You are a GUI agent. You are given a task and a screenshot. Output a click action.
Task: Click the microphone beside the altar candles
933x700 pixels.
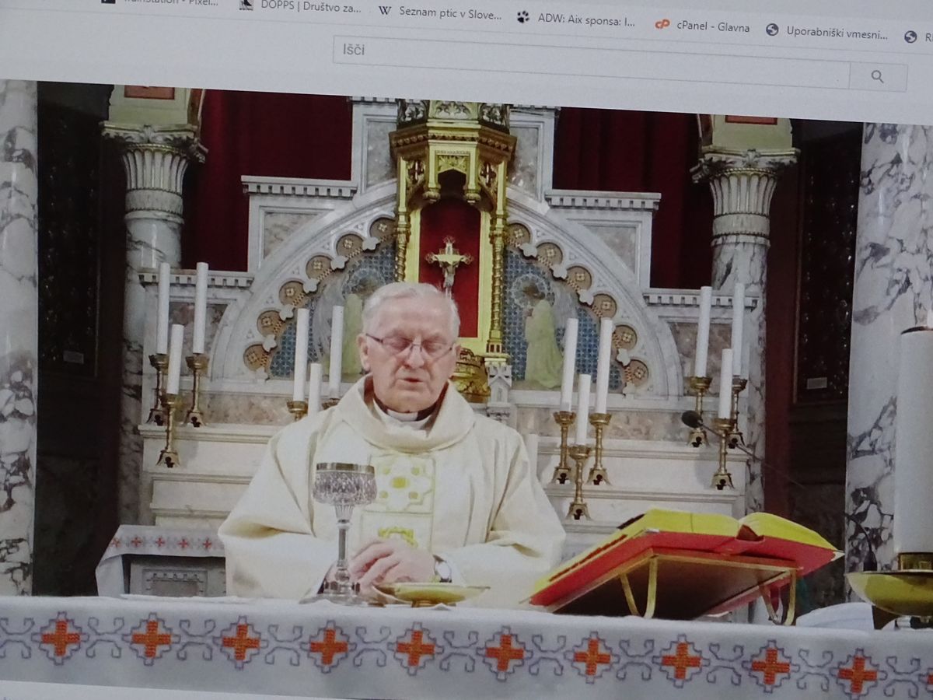click(x=692, y=420)
